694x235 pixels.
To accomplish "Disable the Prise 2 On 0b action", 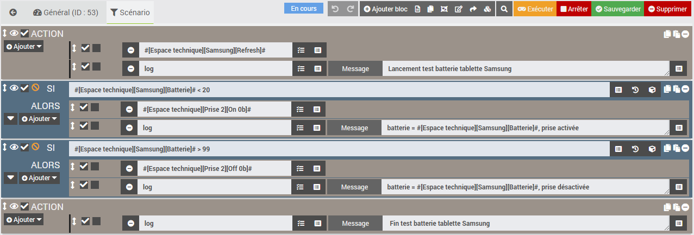I will point(84,107).
